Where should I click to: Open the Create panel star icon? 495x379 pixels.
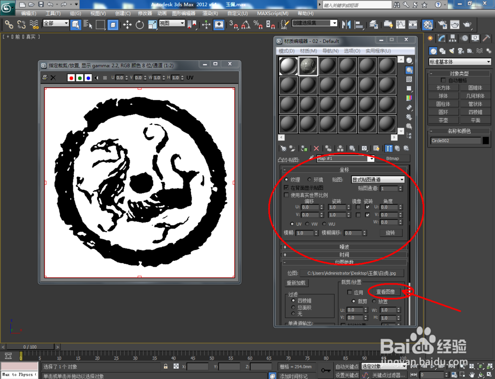pyautogui.click(x=430, y=39)
